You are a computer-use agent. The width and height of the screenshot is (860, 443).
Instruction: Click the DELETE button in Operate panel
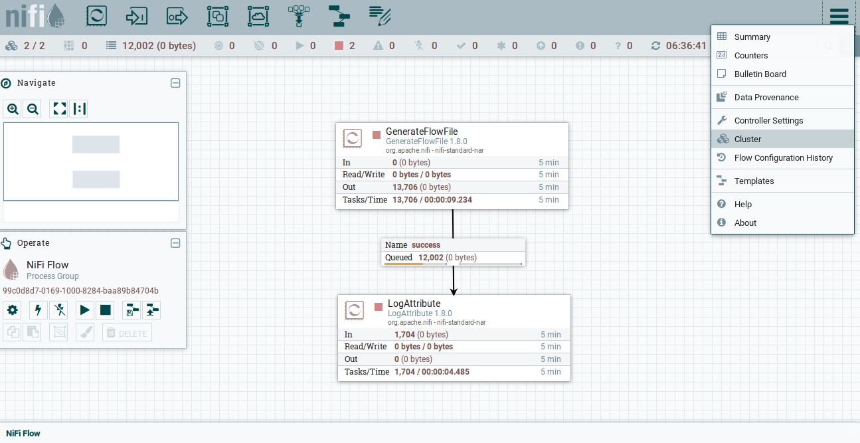pos(127,332)
